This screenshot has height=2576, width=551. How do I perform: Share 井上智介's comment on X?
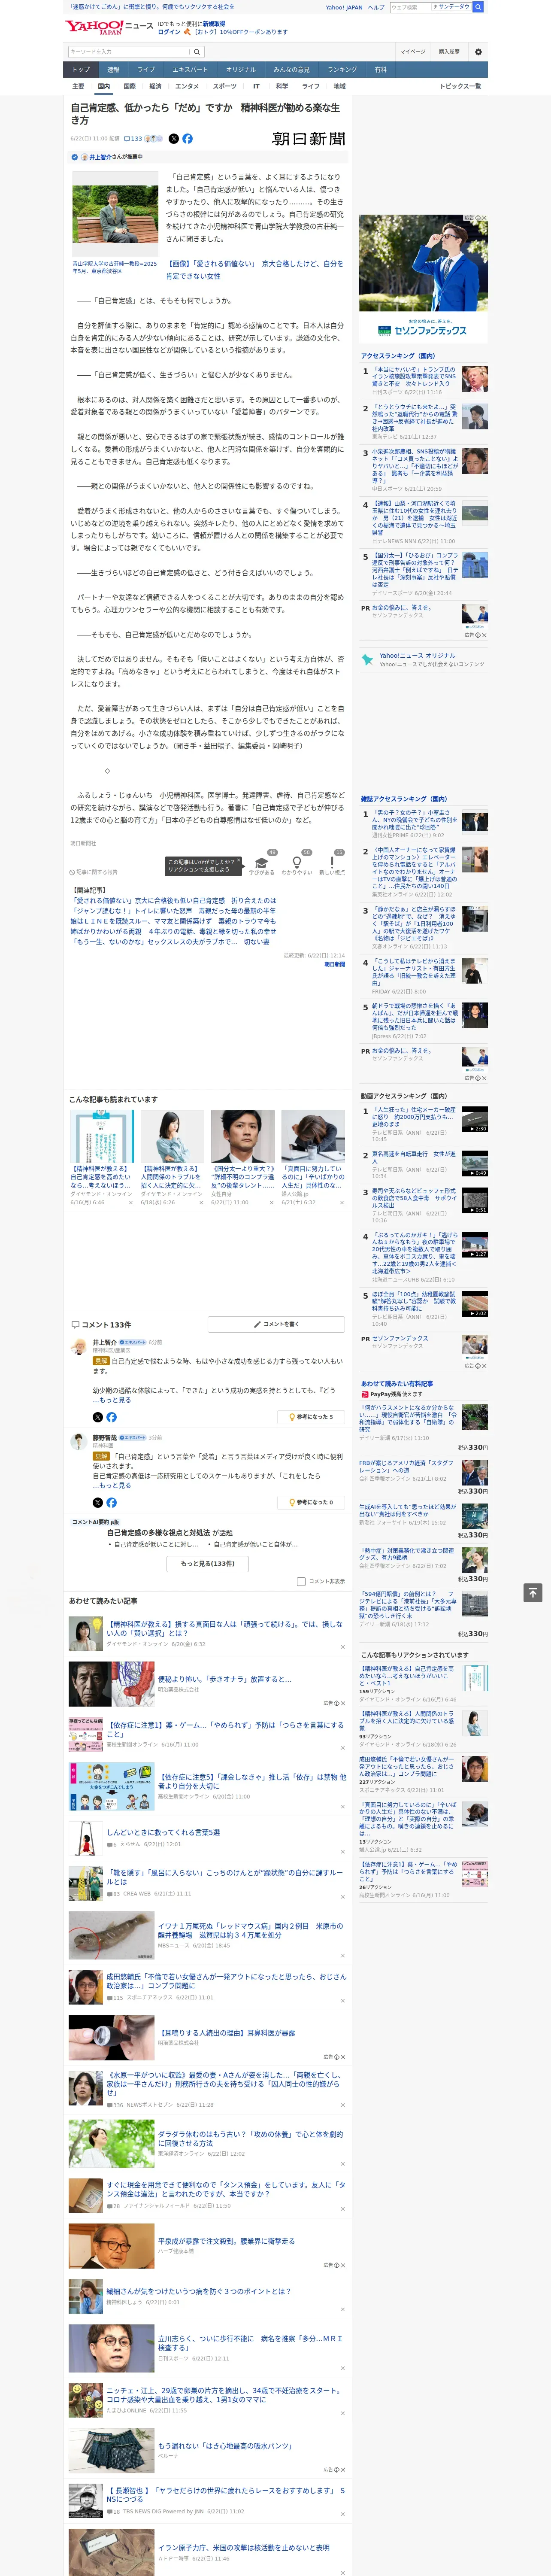(98, 1417)
